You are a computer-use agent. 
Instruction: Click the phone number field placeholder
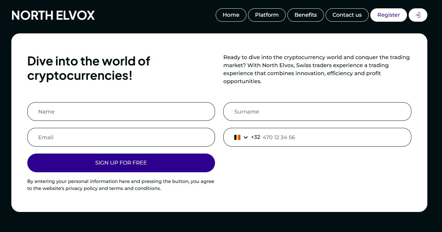pyautogui.click(x=279, y=137)
